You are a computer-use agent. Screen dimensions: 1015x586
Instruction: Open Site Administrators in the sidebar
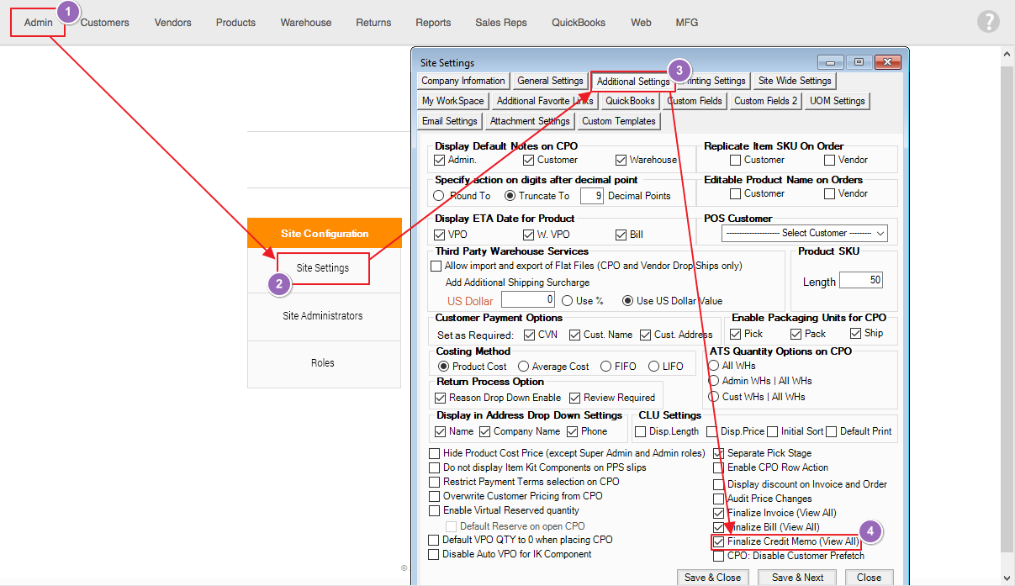[323, 316]
